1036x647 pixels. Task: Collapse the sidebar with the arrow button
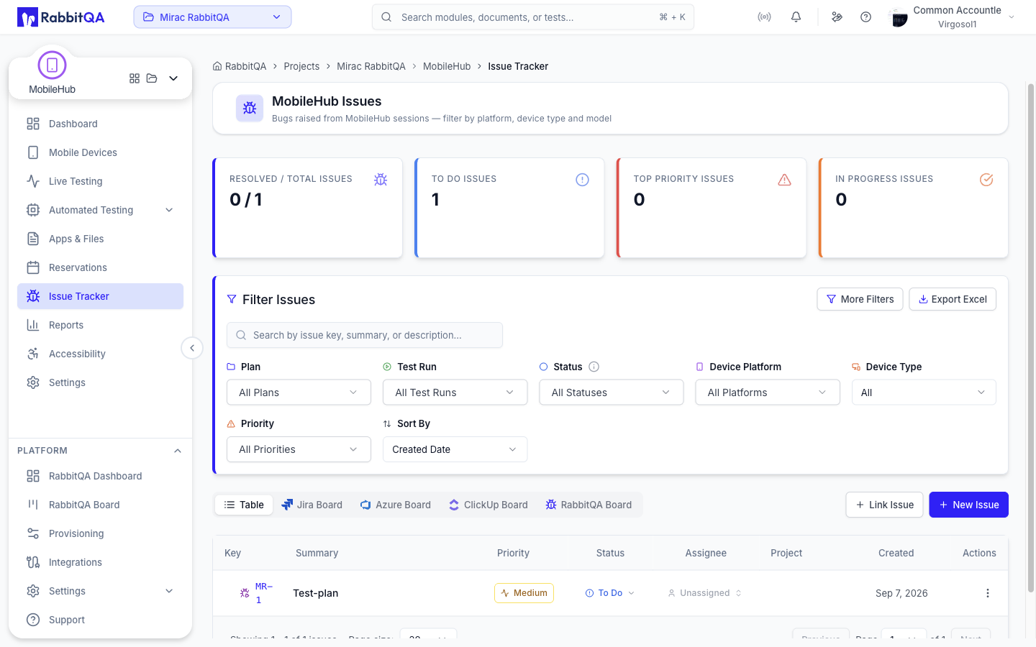(x=192, y=348)
